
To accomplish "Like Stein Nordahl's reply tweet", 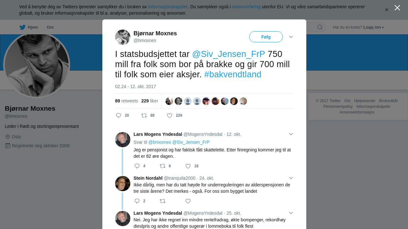I will tap(188, 201).
